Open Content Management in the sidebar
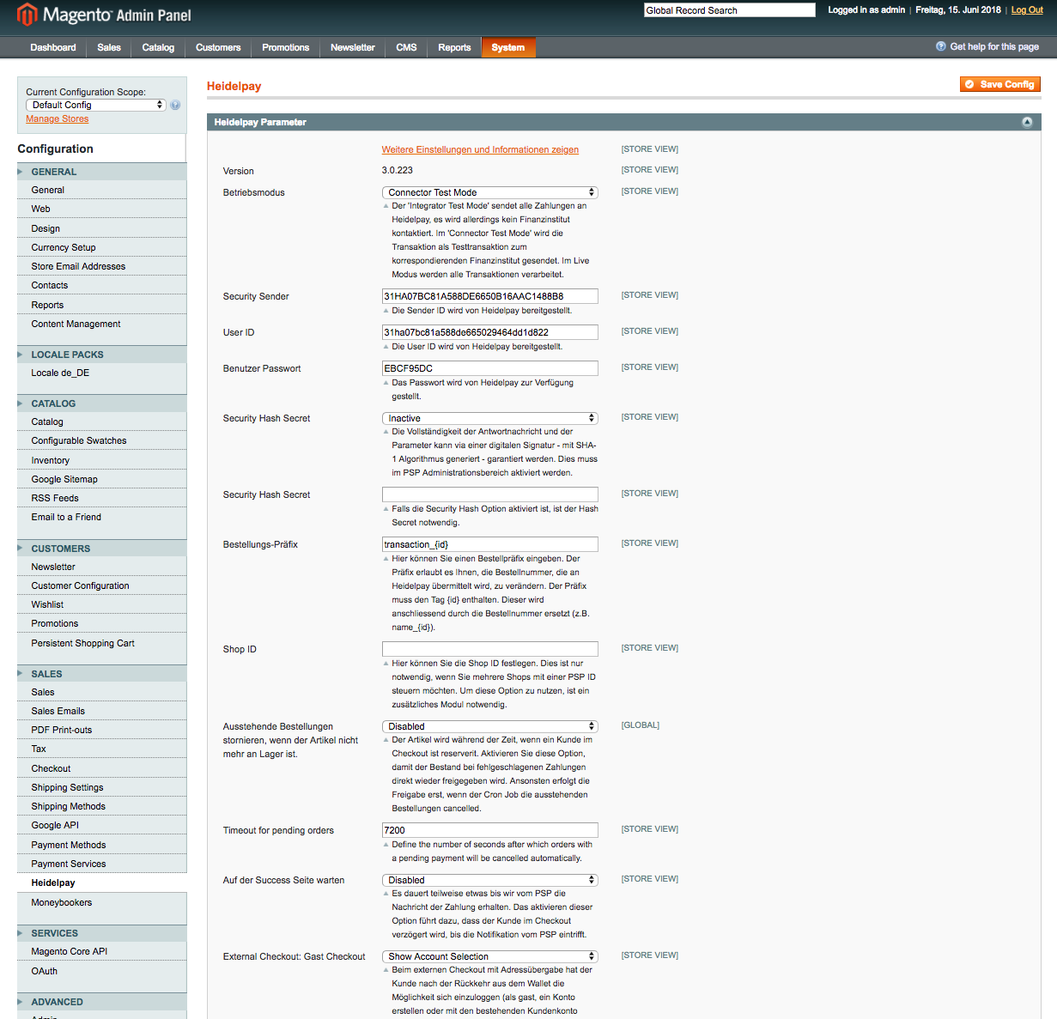Screen dimensions: 1057x1019 (x=102, y=324)
